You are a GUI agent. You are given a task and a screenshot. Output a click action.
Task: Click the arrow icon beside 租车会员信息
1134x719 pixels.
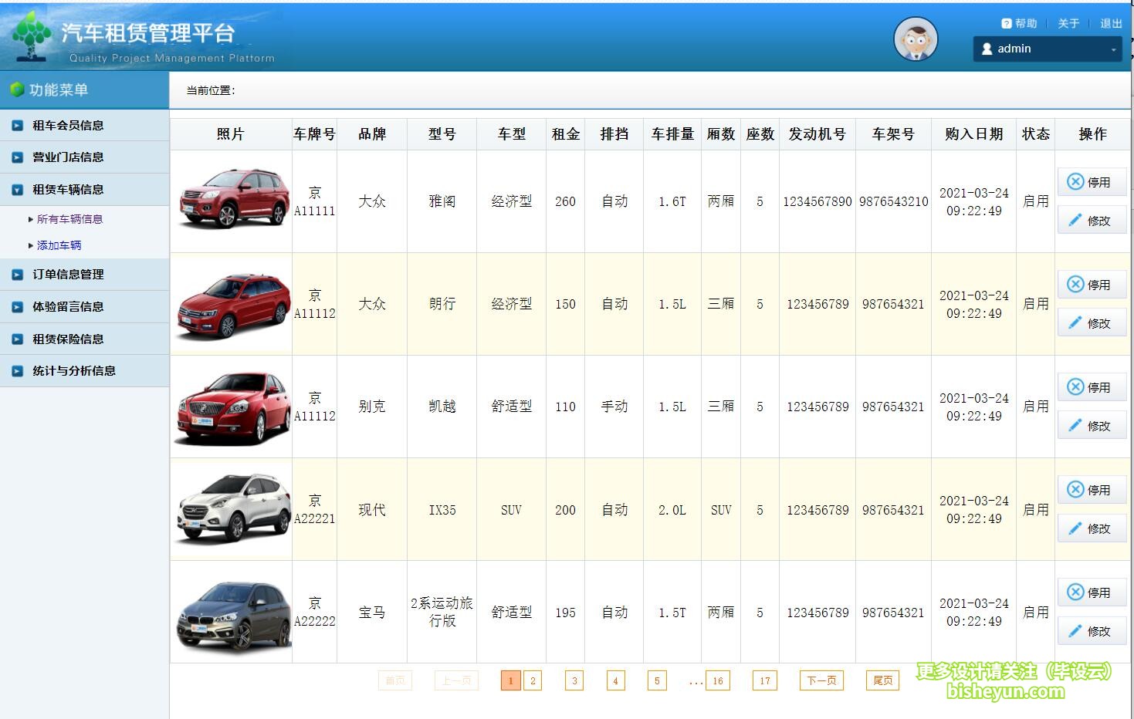click(17, 125)
